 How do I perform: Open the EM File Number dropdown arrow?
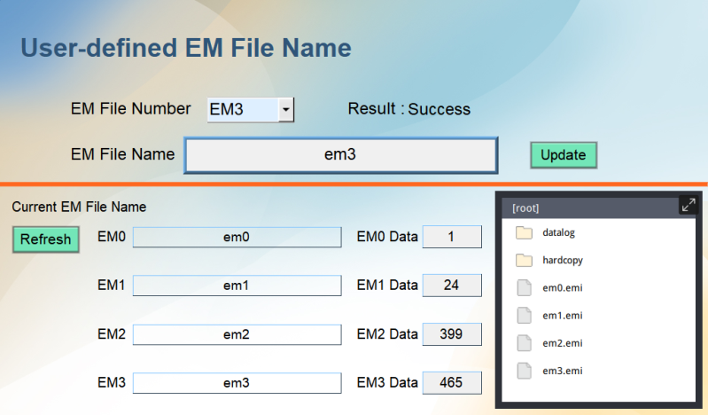tap(285, 110)
